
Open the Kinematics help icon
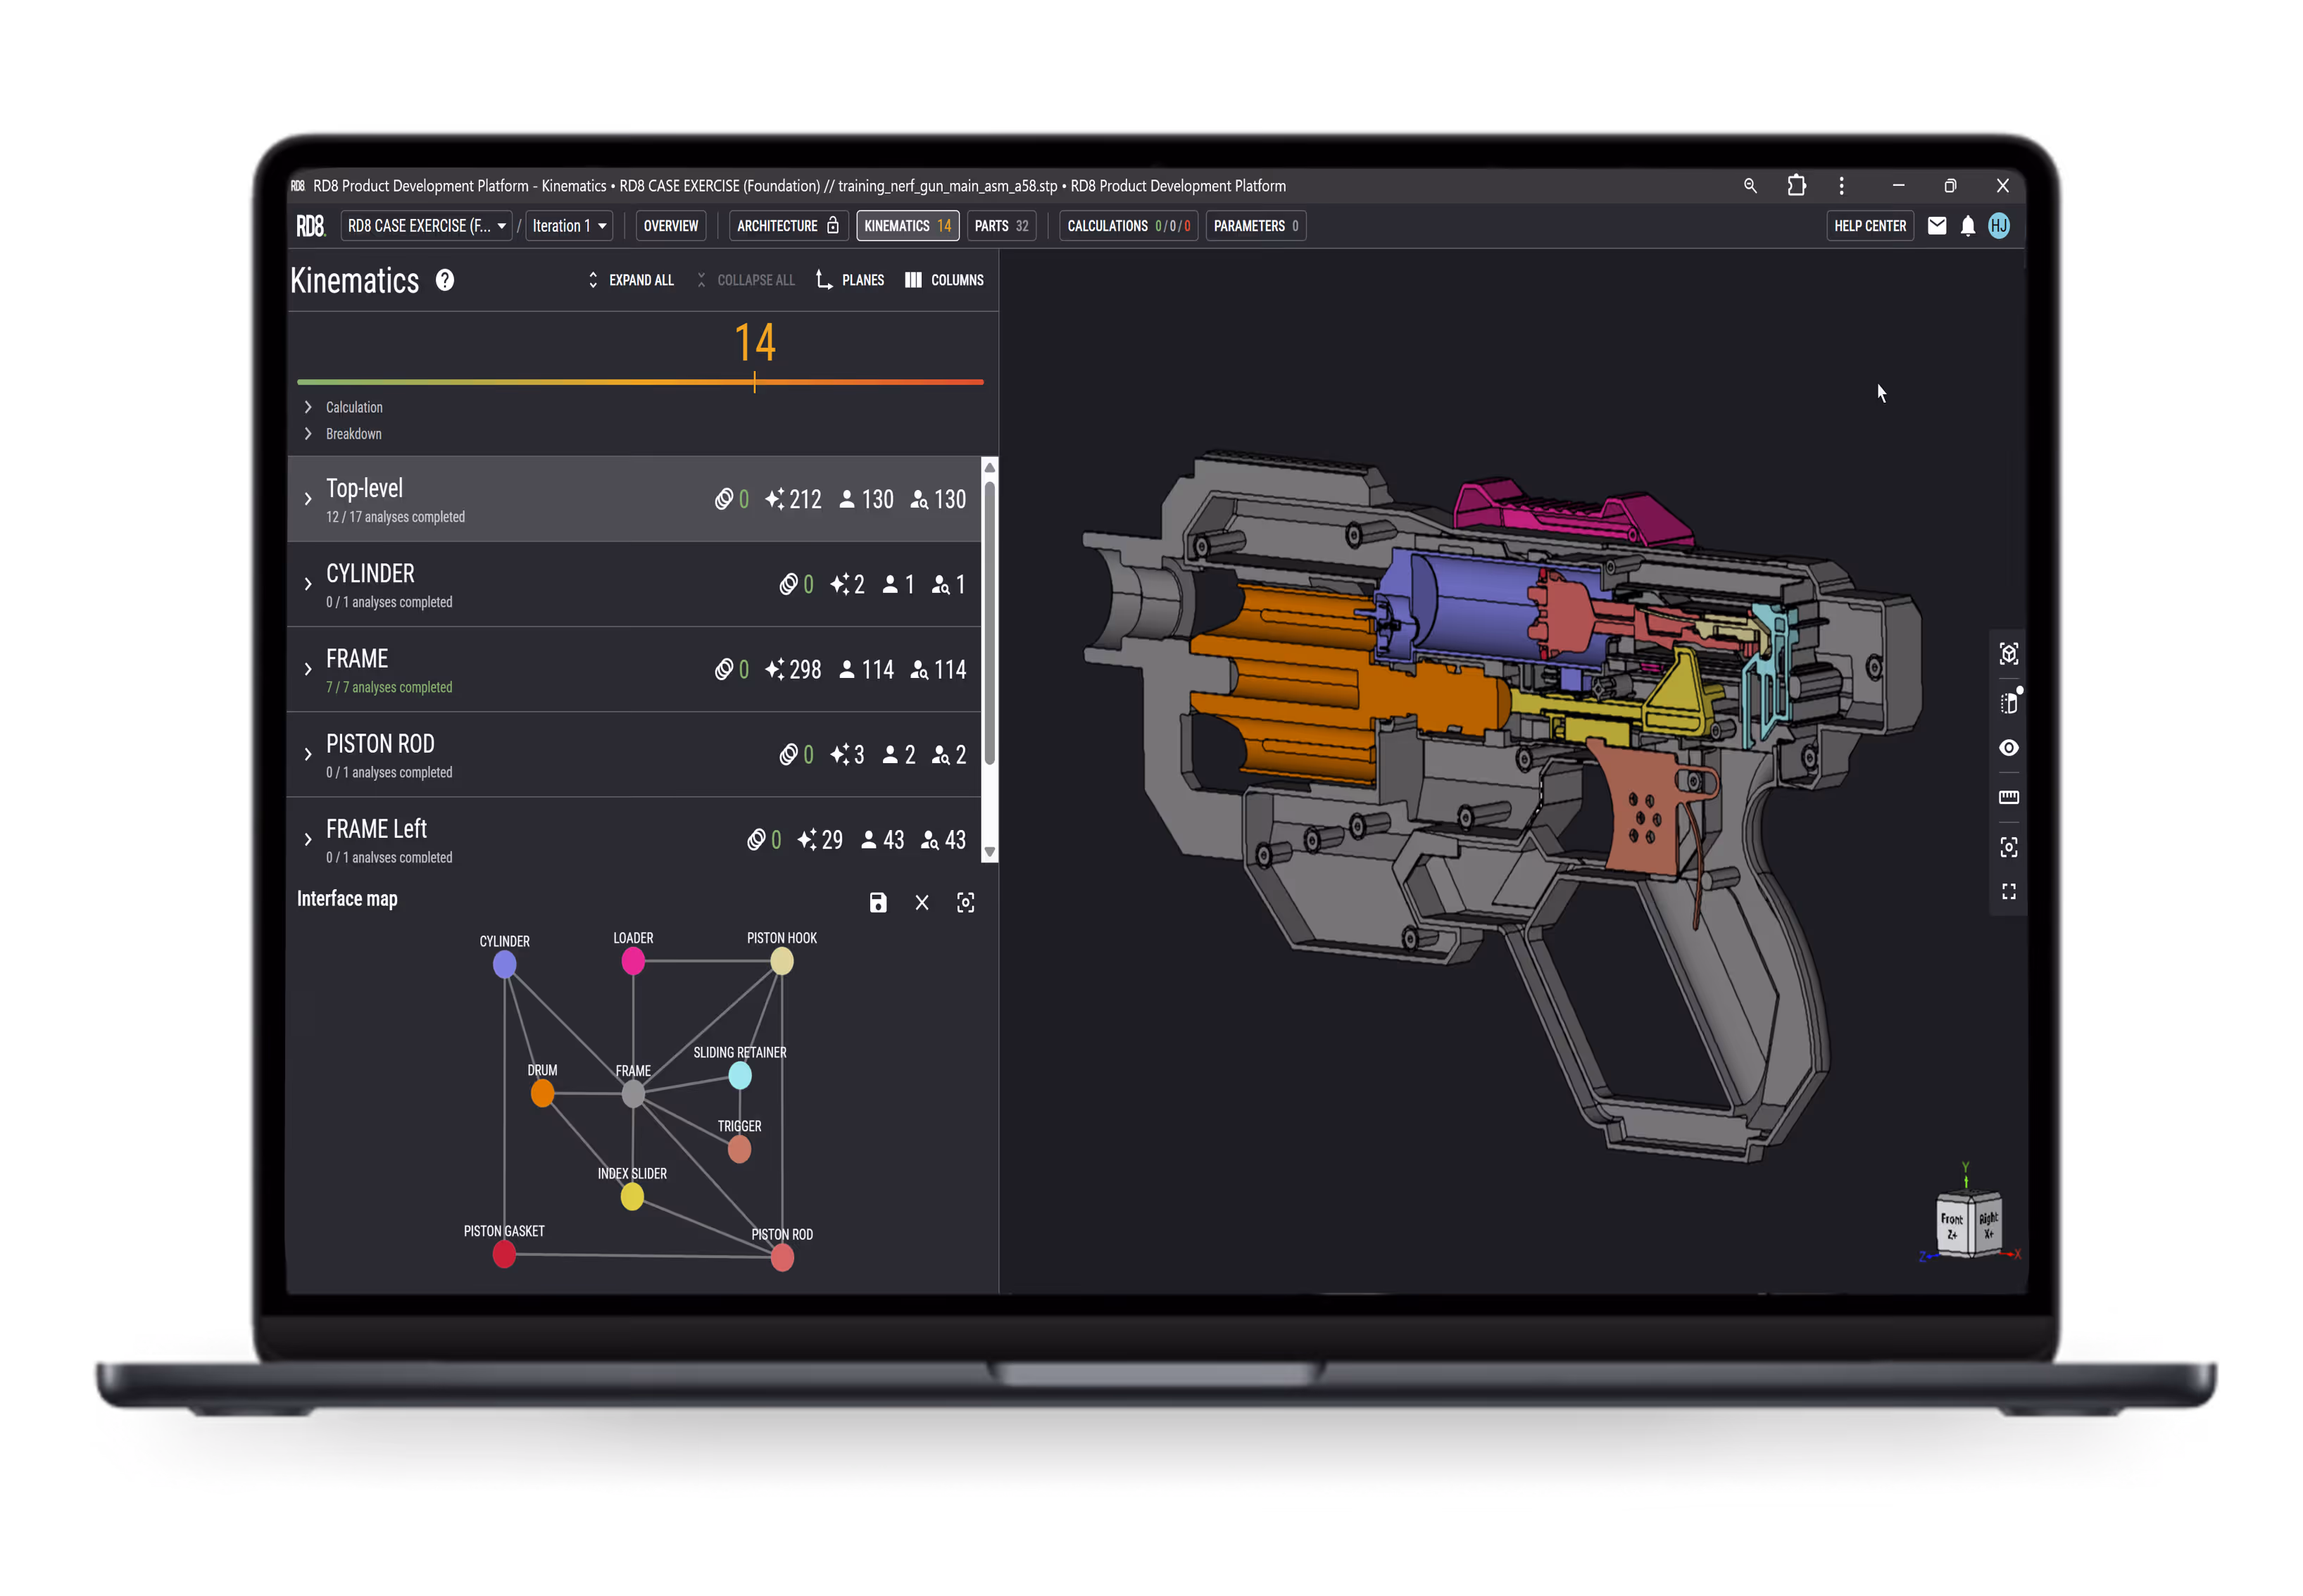pyautogui.click(x=444, y=280)
